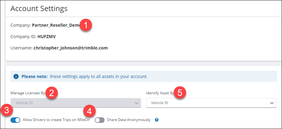Click the company name Partner_Reseller_Demo

point(56,25)
